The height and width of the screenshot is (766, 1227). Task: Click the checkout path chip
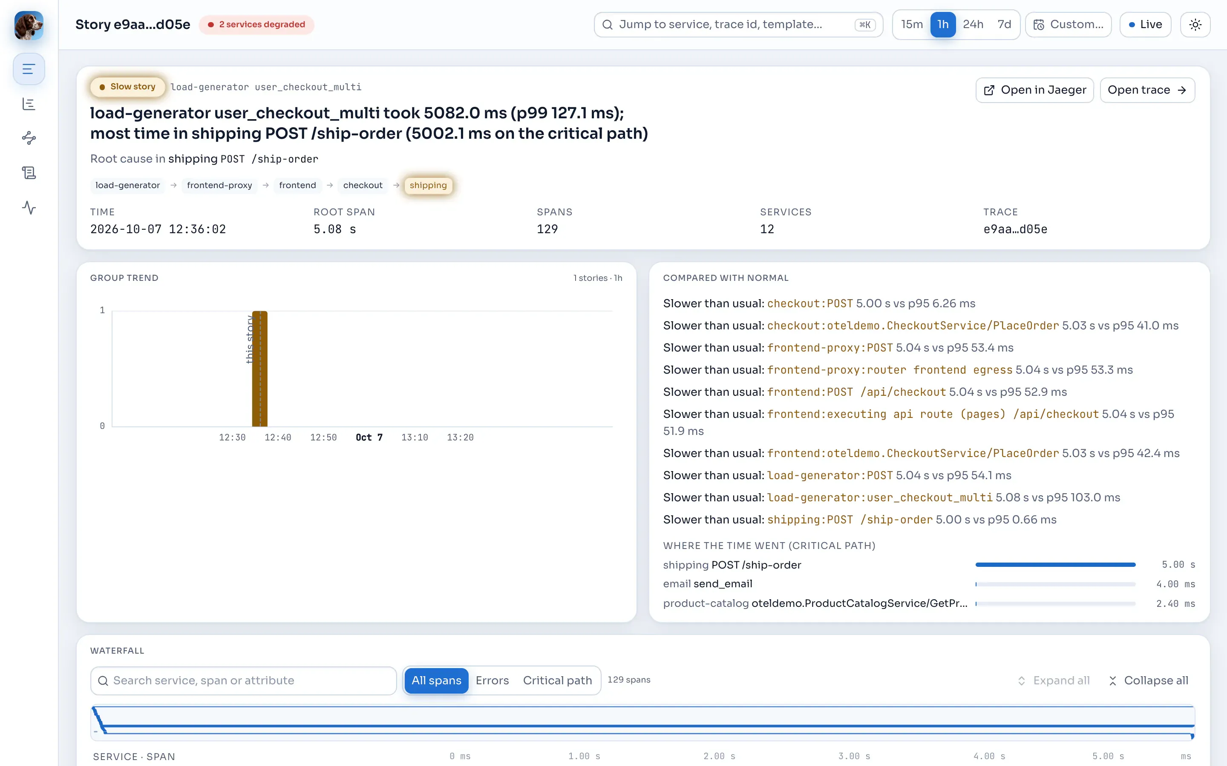pos(363,186)
